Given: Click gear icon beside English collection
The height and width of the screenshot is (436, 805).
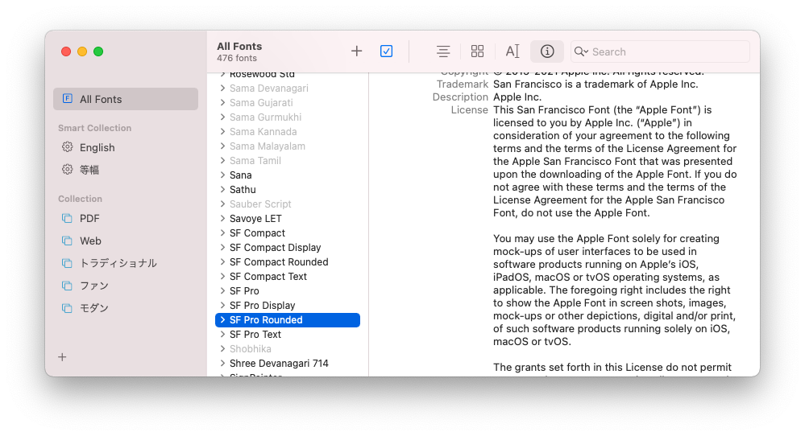Looking at the screenshot, I should [67, 147].
